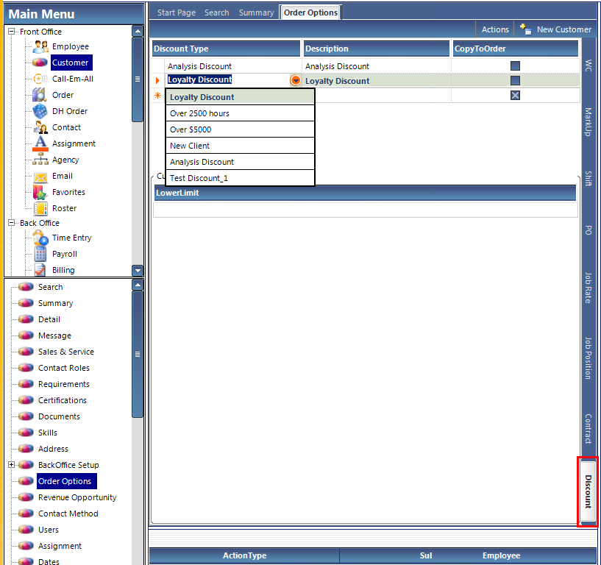This screenshot has height=565, width=601.
Task: Open the Contract vertical side tab
Action: pos(588,429)
